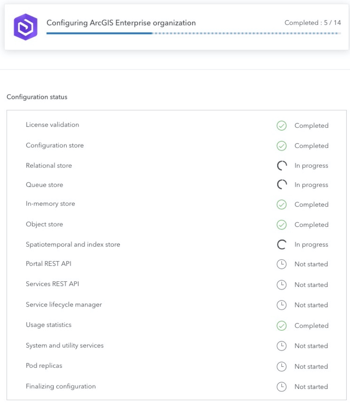Click the Usage statistics green checkmark
Screen dimensions: 350x403
[x=281, y=325]
